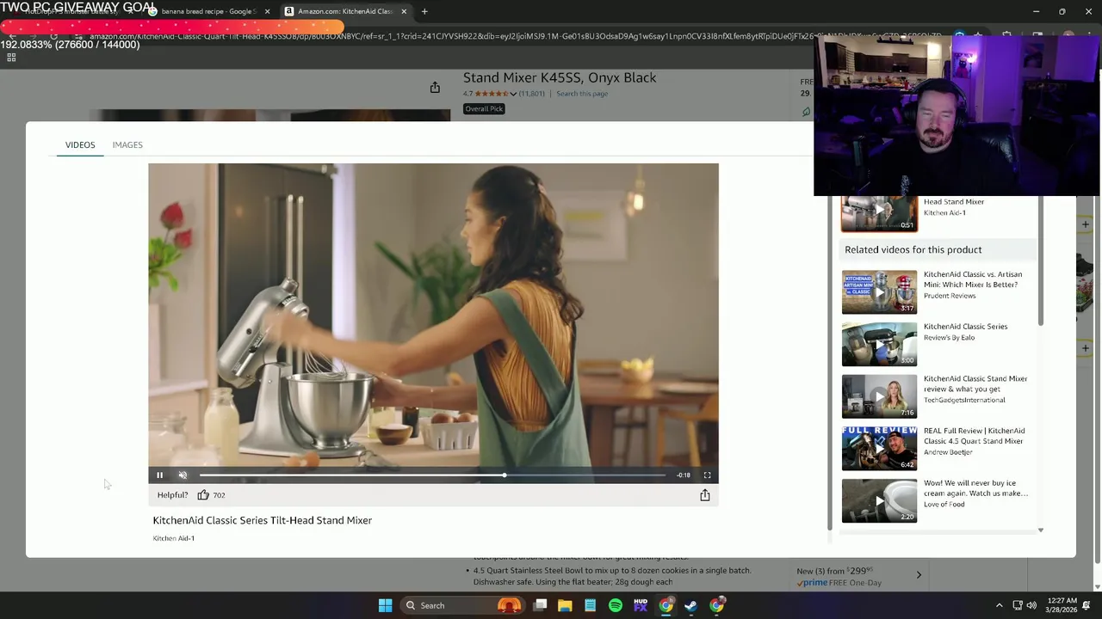1102x619 pixels.
Task: Open the Notepad app in taskbar
Action: [590, 605]
